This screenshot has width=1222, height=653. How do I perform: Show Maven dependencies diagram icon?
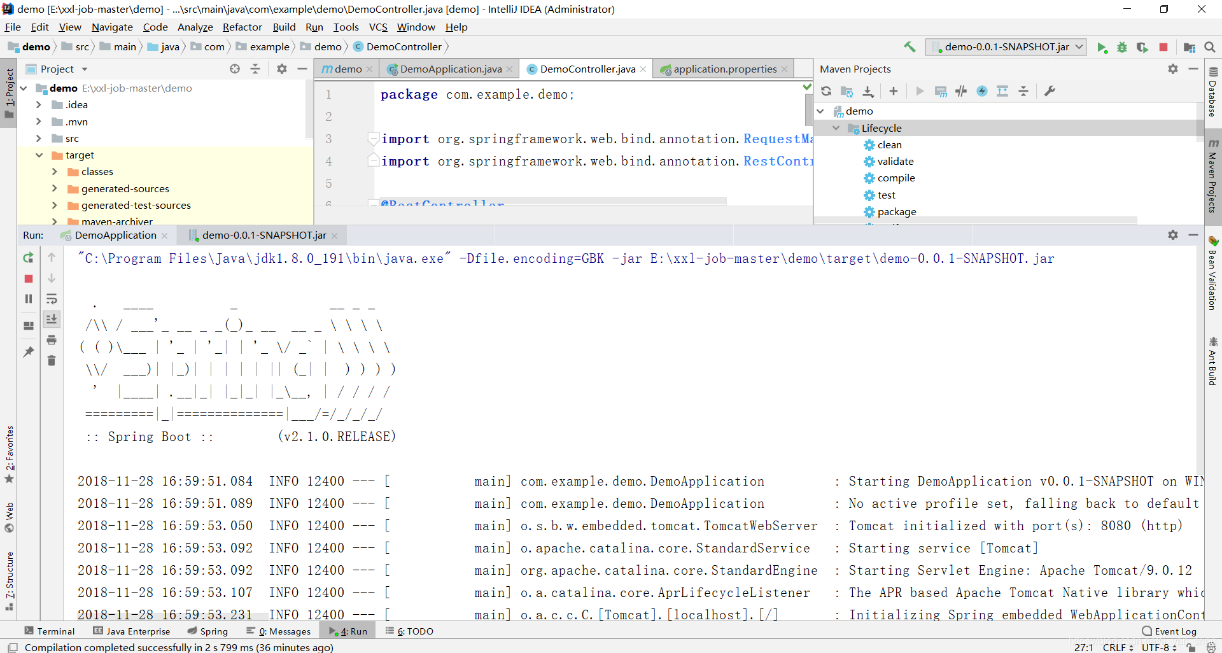pos(1002,91)
